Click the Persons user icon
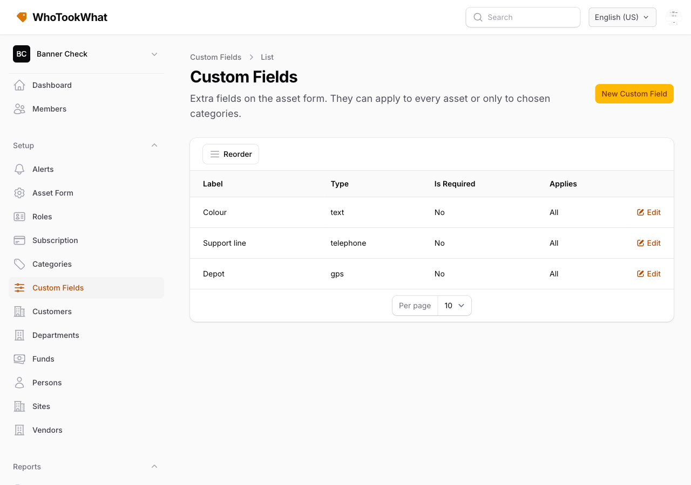691x485 pixels. 19,383
